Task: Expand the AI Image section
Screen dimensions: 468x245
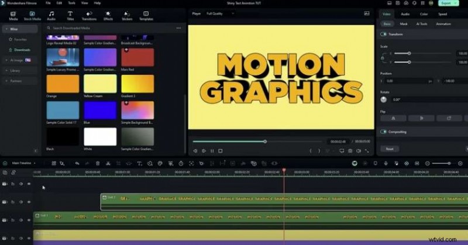Action: pyautogui.click(x=6, y=60)
